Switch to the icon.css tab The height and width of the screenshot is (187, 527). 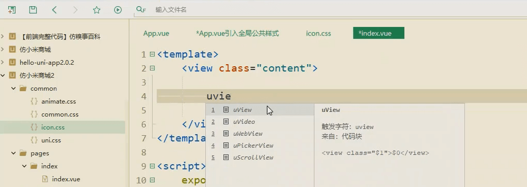pyautogui.click(x=318, y=33)
